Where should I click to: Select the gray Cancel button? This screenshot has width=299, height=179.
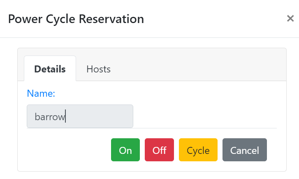245,150
